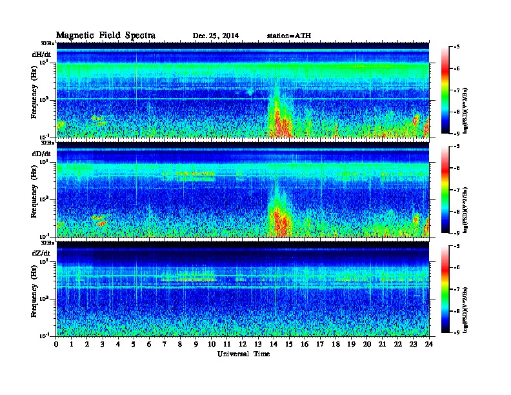Click the -5 tick on dH/dt color bar
The height and width of the screenshot is (395, 511).
pyautogui.click(x=457, y=47)
